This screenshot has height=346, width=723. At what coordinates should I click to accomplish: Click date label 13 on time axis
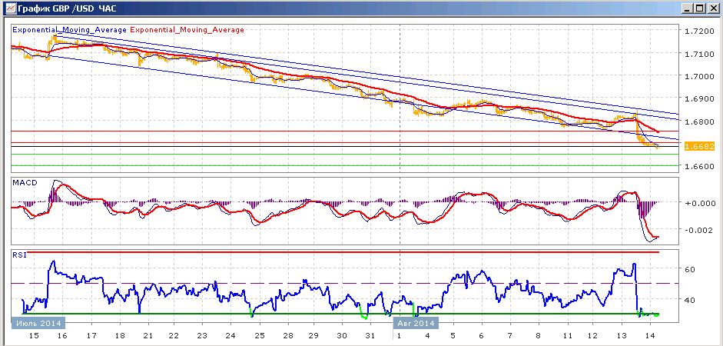coord(622,336)
